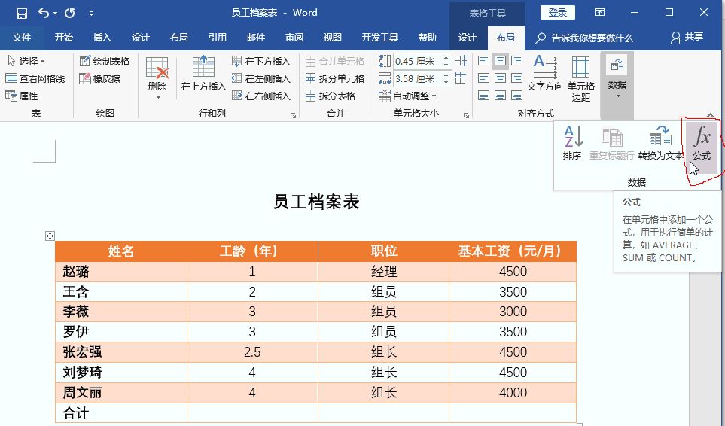The height and width of the screenshot is (426, 725).
Task: Open Cell Margins (单元格边距) settings
Action: pyautogui.click(x=580, y=78)
